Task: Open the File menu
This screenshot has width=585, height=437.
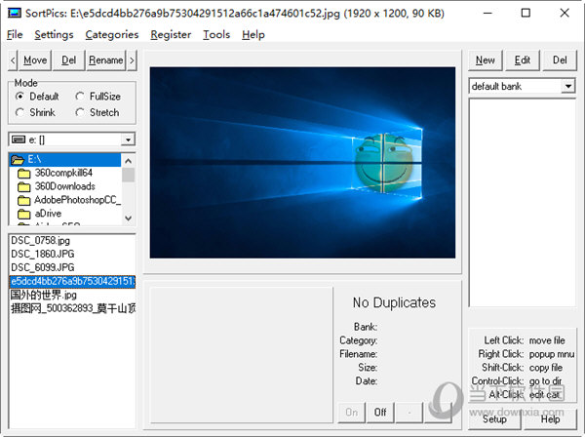Action: [x=15, y=34]
